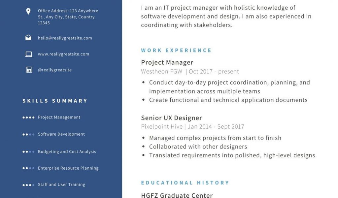Click the location pin icon
Viewport: 338px width, 198px height.
[28, 12]
